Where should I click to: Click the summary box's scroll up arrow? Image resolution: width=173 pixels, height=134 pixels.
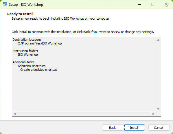[x=158, y=40]
